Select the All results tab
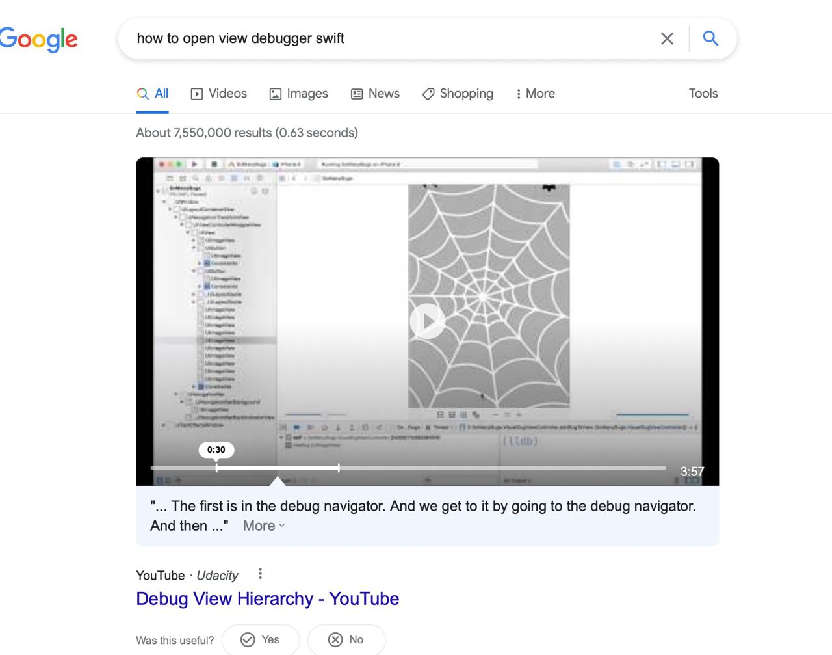 pos(153,94)
